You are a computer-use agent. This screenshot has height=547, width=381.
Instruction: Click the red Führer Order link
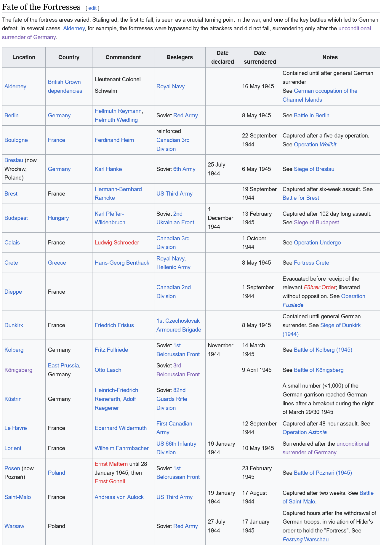pyautogui.click(x=320, y=287)
